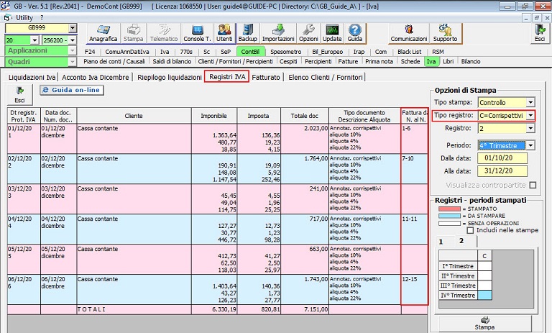Click the I° Trimestre row label
The height and width of the screenshot is (333, 552).
[458, 266]
